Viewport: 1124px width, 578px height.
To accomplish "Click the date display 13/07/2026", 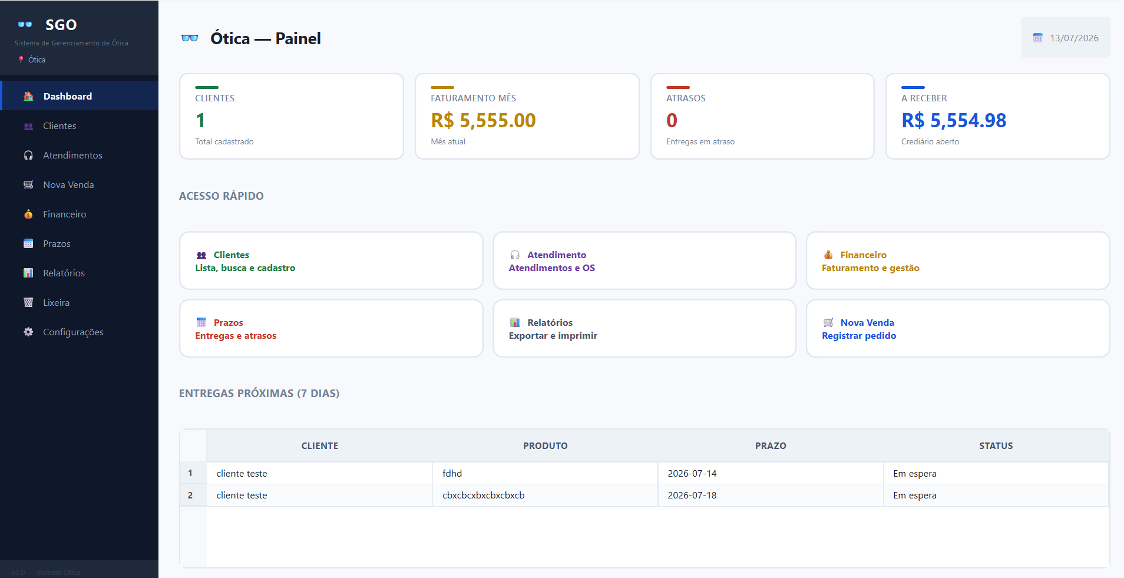I will (1074, 38).
